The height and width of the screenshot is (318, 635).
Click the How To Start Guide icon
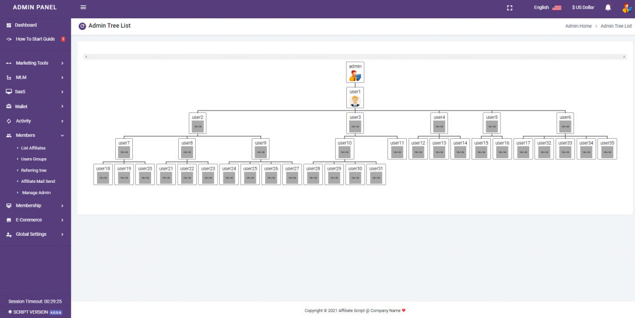click(9, 39)
